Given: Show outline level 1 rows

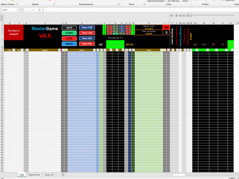Looking at the screenshot, I should (2, 15).
